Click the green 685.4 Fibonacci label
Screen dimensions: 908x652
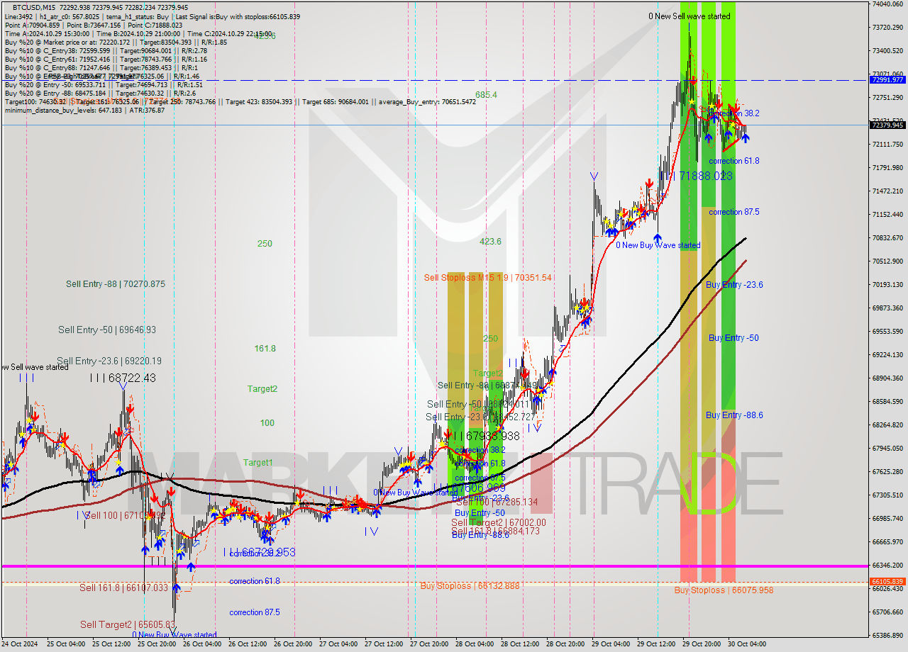pyautogui.click(x=486, y=94)
